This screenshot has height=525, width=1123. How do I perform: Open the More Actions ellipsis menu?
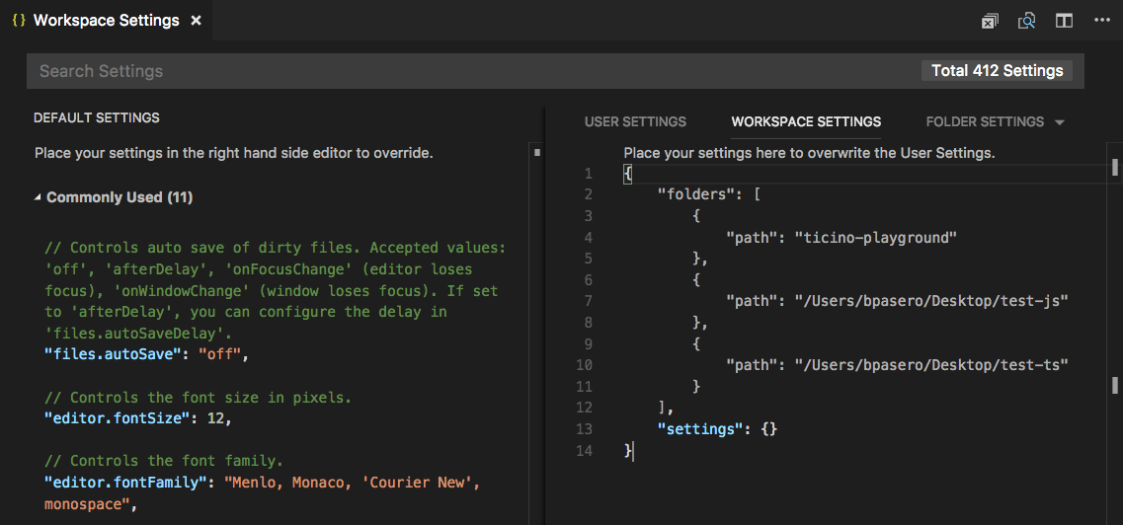1102,21
